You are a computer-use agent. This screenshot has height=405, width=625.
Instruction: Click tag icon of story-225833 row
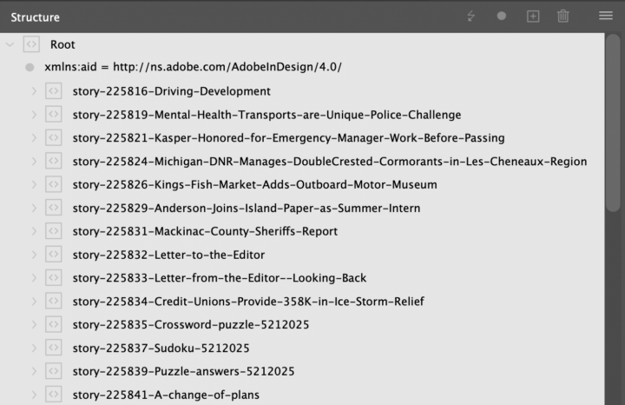point(54,278)
